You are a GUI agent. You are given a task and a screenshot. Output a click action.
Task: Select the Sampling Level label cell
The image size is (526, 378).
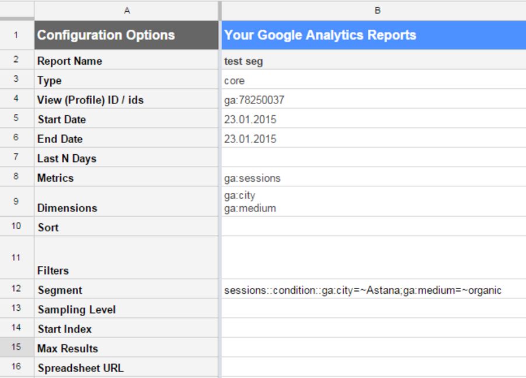(127, 310)
